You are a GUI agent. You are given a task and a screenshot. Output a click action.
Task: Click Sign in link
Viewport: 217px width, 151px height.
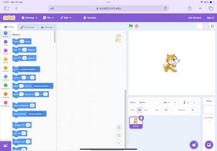point(210,18)
